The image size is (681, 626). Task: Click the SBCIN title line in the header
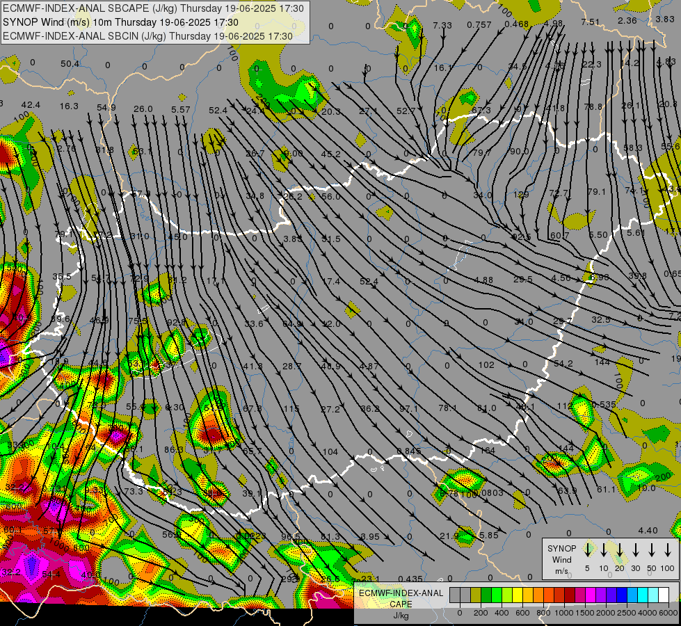coord(147,36)
